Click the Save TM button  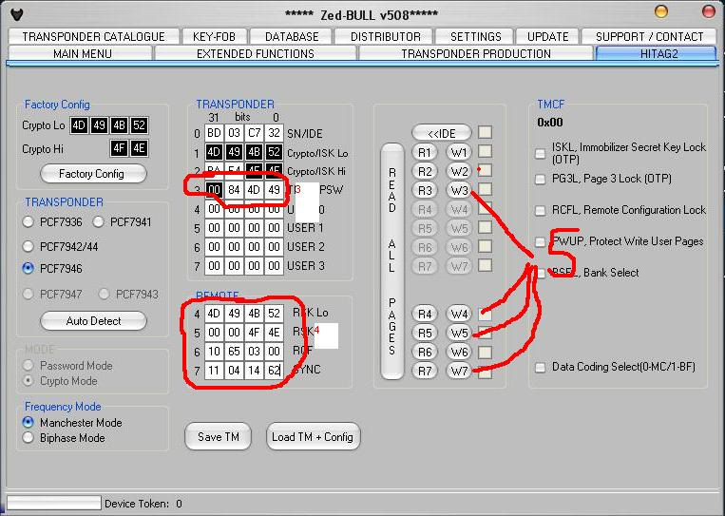[218, 436]
